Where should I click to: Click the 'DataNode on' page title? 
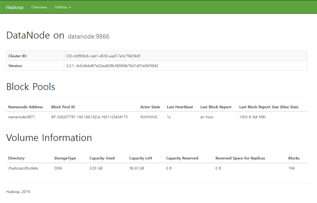[x=35, y=35]
